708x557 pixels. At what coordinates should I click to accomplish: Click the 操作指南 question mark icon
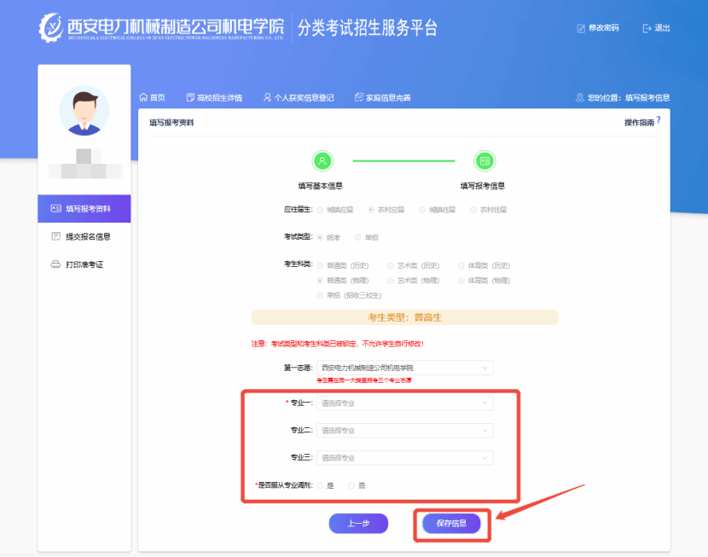coord(659,121)
